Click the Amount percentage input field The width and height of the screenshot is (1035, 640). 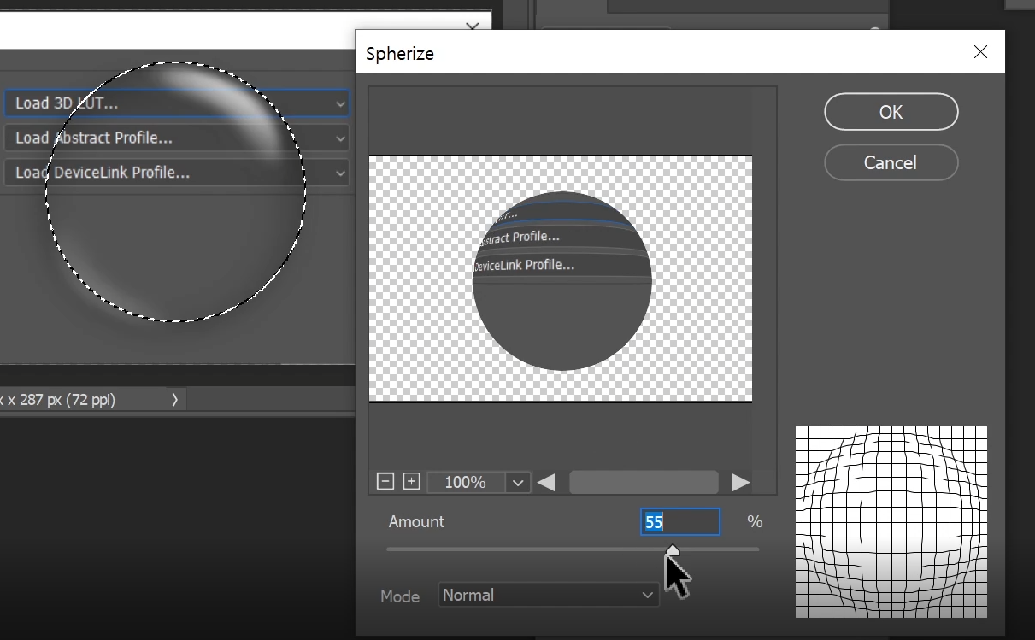pos(680,522)
